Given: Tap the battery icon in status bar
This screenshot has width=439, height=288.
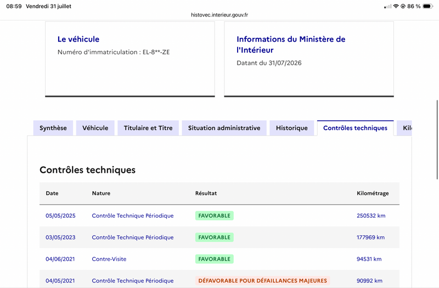Looking at the screenshot, I should (x=428, y=6).
